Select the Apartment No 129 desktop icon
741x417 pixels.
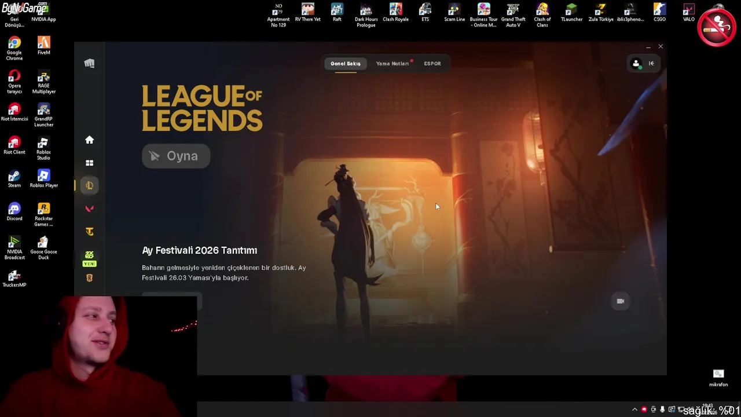pos(278,15)
